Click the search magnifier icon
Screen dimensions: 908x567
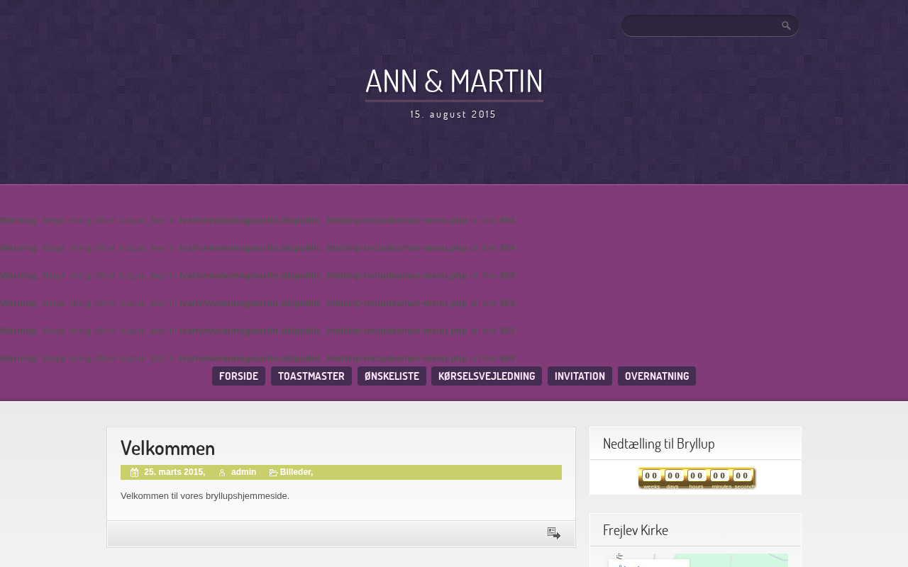click(786, 26)
